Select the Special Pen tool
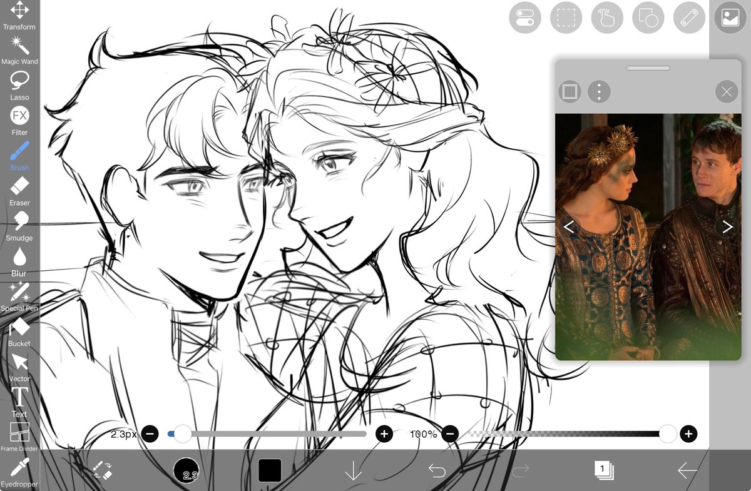This screenshot has height=491, width=751. pyautogui.click(x=19, y=296)
